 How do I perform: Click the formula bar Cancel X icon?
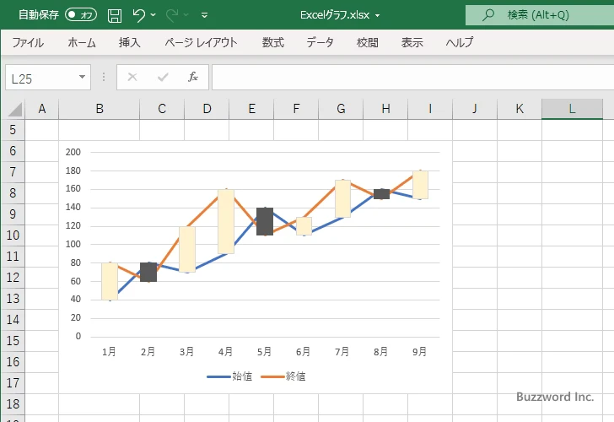coord(132,77)
